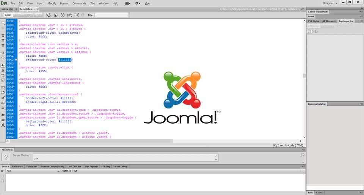The image size is (364, 195).
Task: Switch to the AP Elements tab
Action: click(329, 21)
